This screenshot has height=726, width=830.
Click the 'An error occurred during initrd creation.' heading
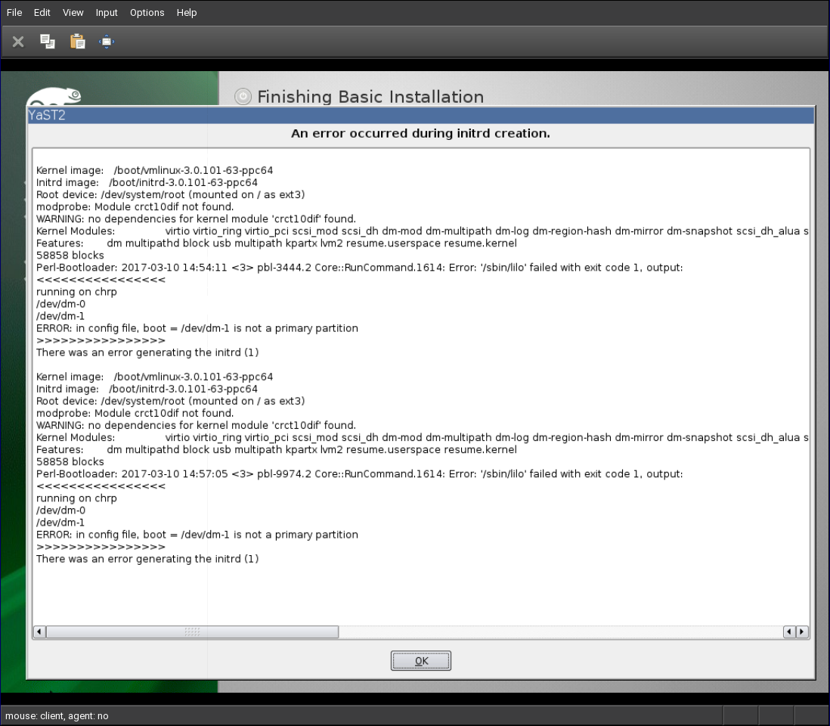420,133
